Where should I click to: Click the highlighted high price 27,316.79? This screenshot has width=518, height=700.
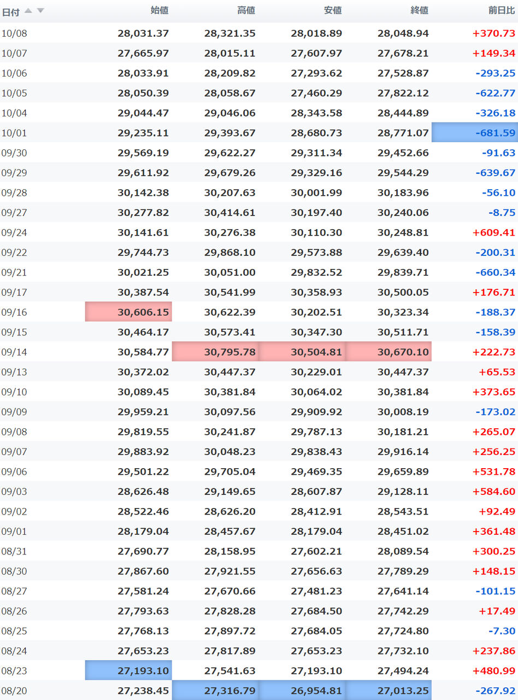(x=215, y=690)
